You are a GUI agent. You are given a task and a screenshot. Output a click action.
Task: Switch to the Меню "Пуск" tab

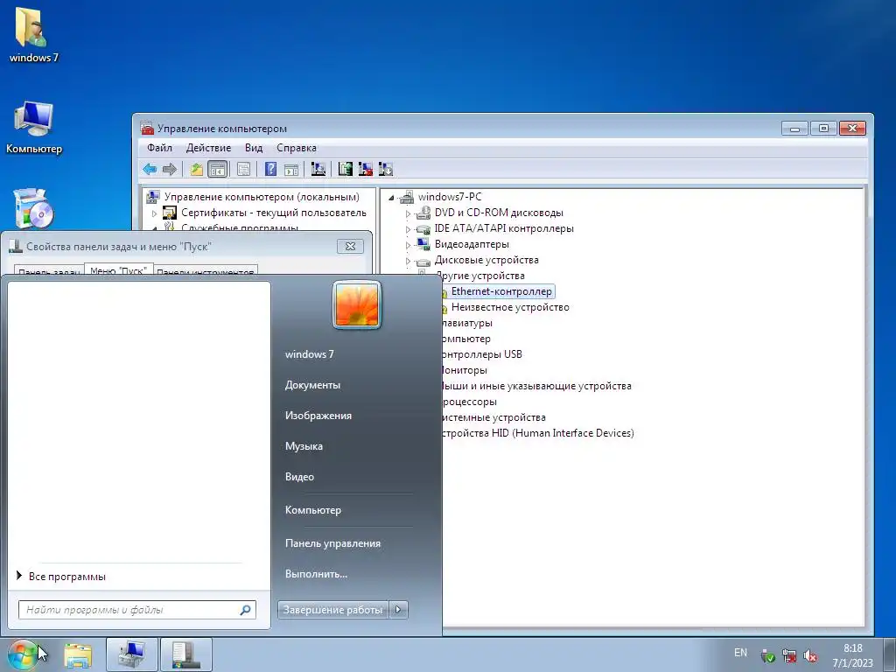pyautogui.click(x=118, y=270)
